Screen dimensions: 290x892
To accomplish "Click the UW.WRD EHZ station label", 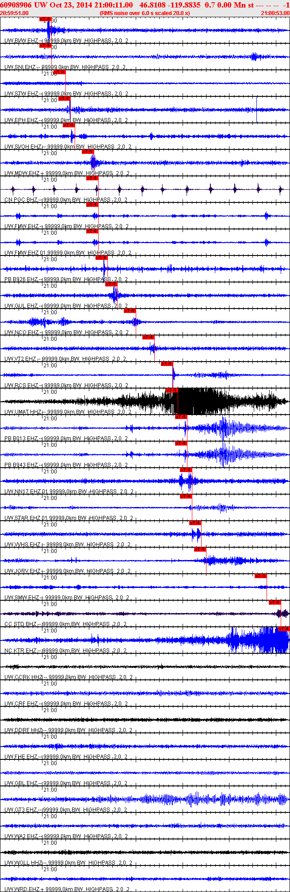I will pos(67,889).
